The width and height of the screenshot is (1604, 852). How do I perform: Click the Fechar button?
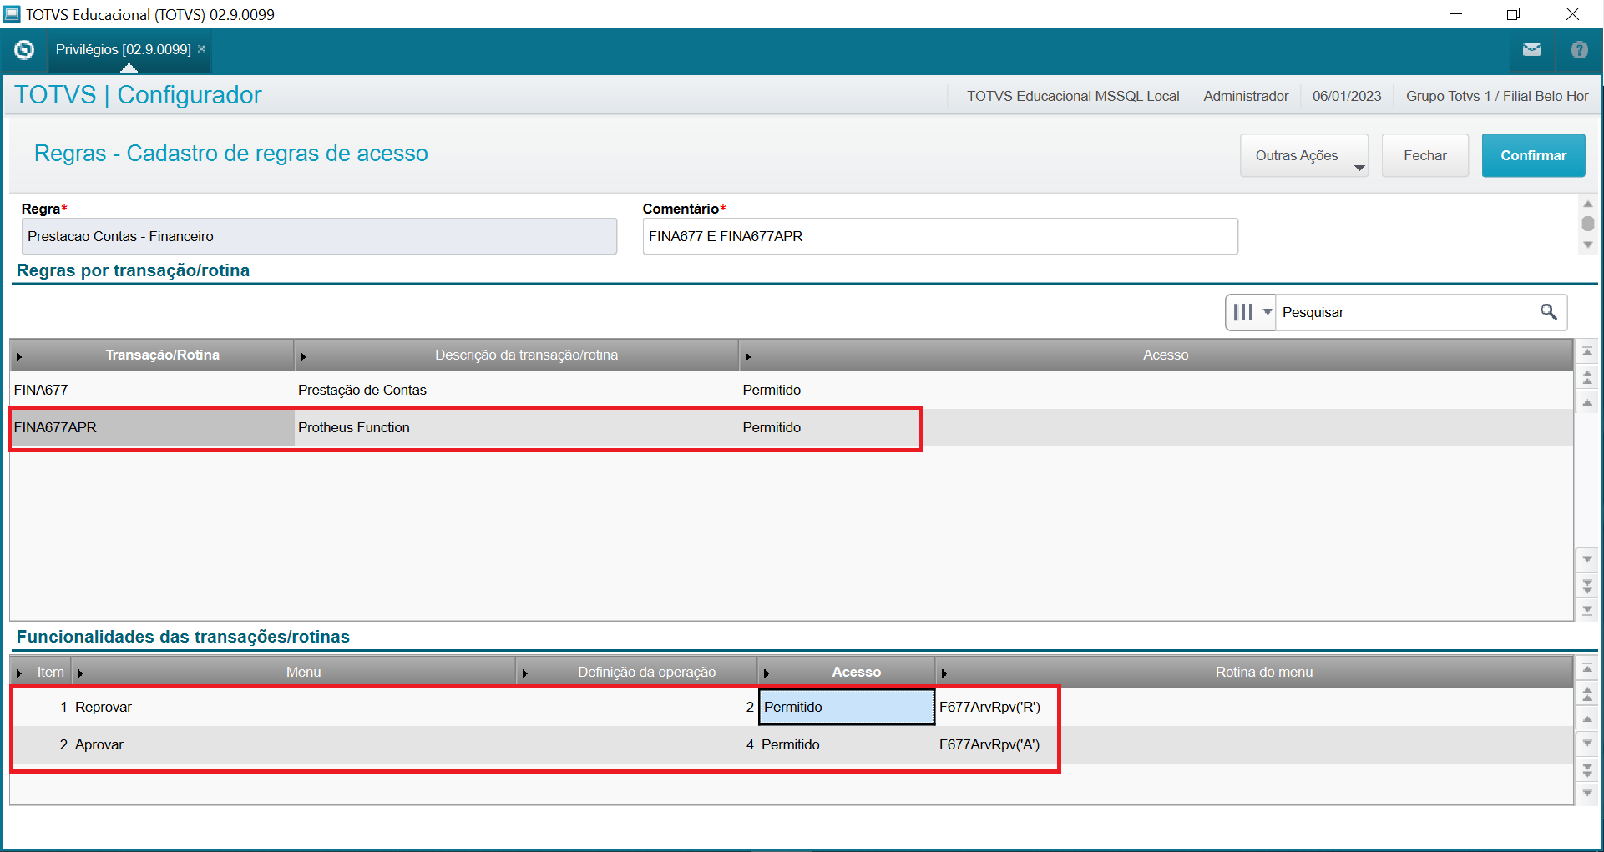pos(1424,155)
